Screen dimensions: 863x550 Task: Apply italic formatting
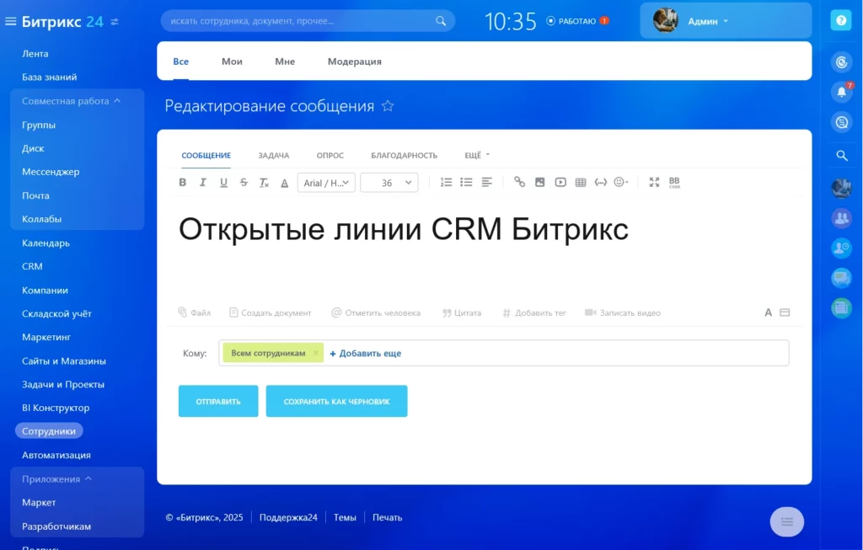(202, 182)
